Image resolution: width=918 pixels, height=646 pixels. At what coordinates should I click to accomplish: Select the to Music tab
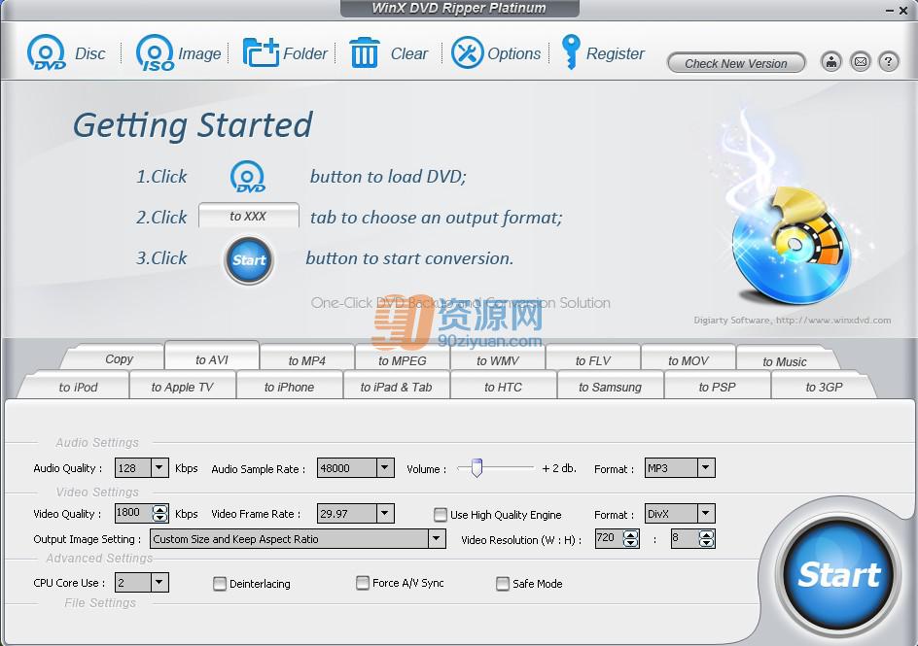click(785, 360)
